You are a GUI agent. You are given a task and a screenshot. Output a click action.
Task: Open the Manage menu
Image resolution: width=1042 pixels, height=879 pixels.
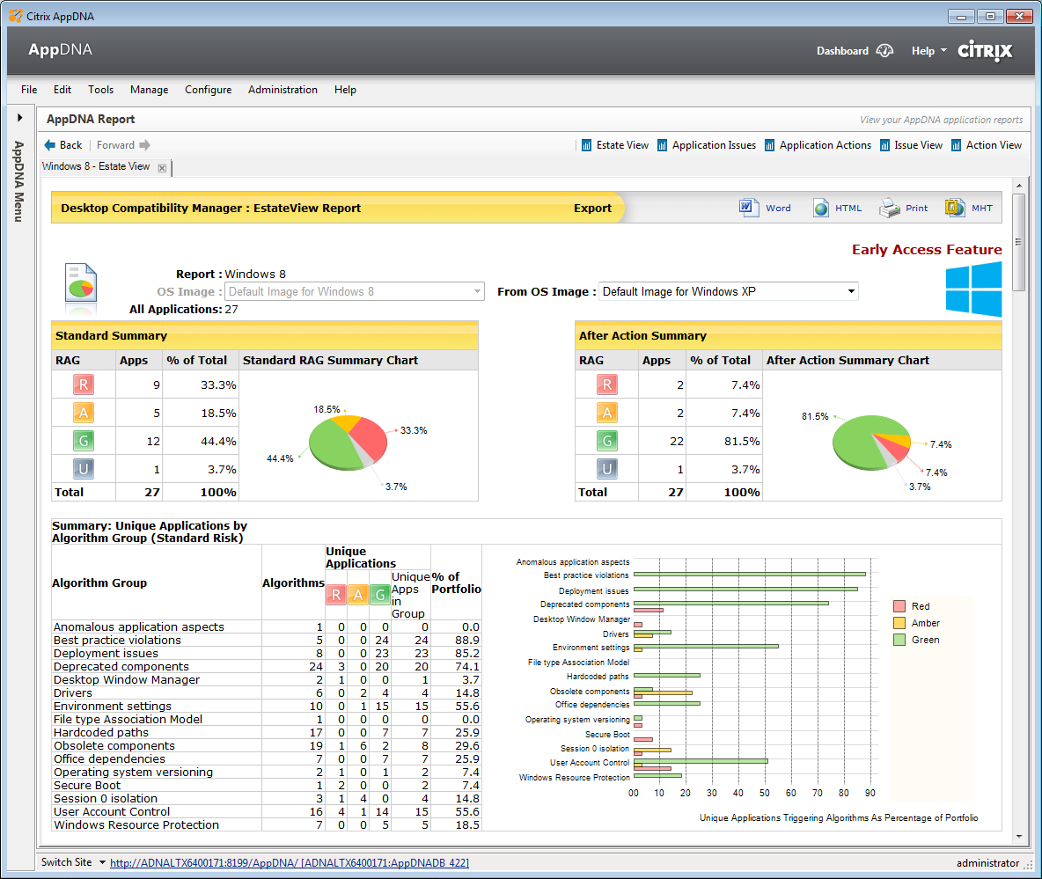pos(149,90)
